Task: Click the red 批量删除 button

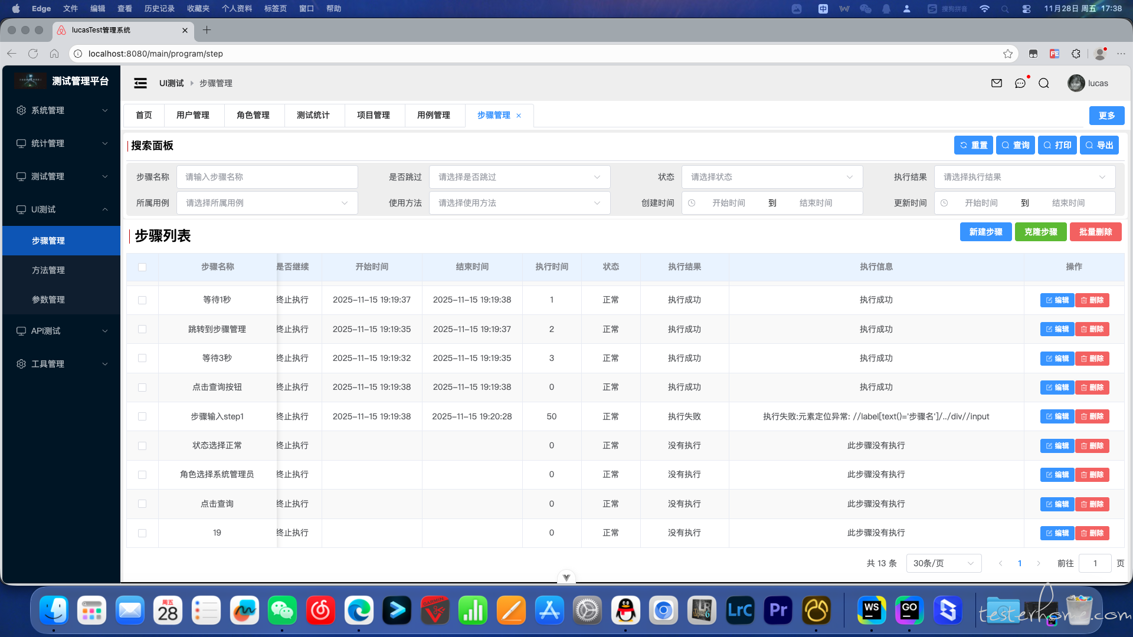Action: tap(1095, 232)
